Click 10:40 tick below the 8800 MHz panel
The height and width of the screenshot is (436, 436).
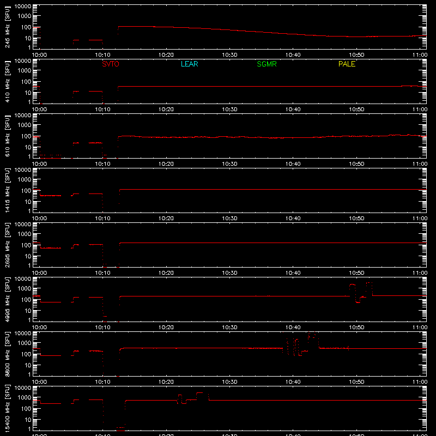click(x=293, y=382)
